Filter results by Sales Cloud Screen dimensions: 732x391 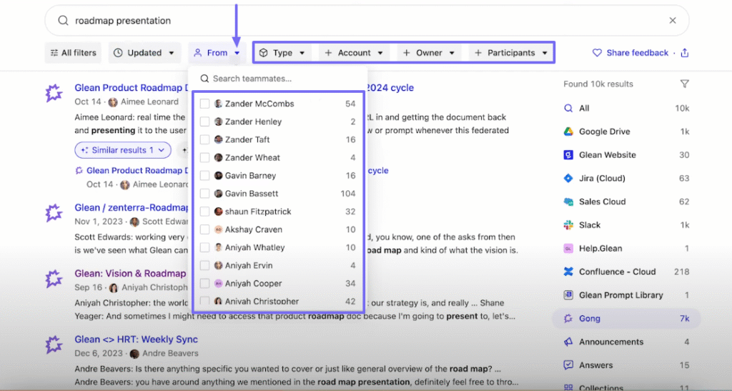pyautogui.click(x=626, y=202)
